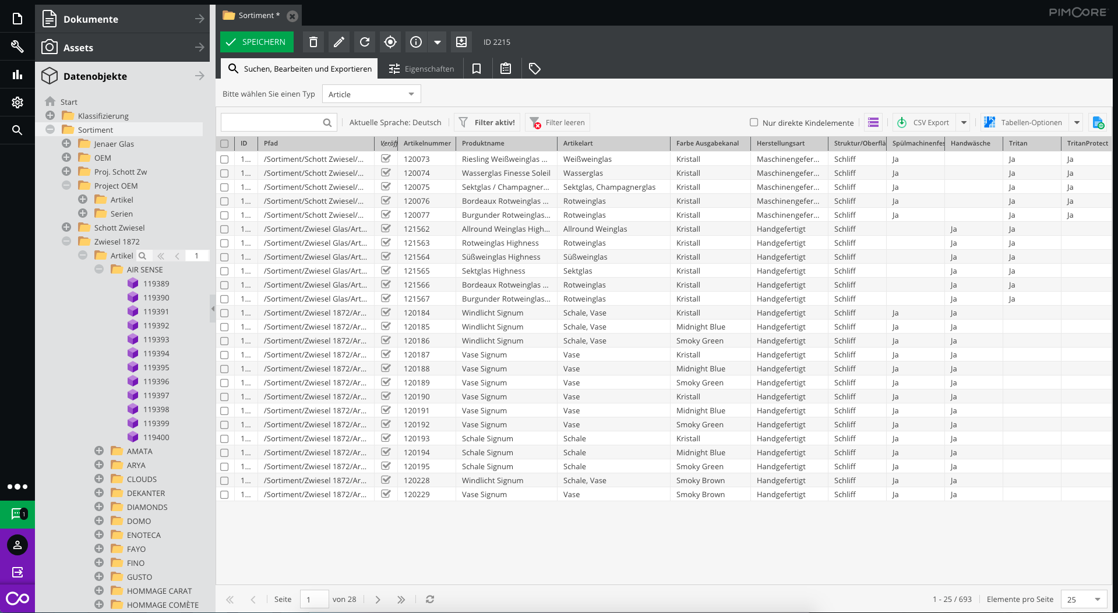
Task: Expand the CLOUDS folder
Action: pyautogui.click(x=99, y=479)
